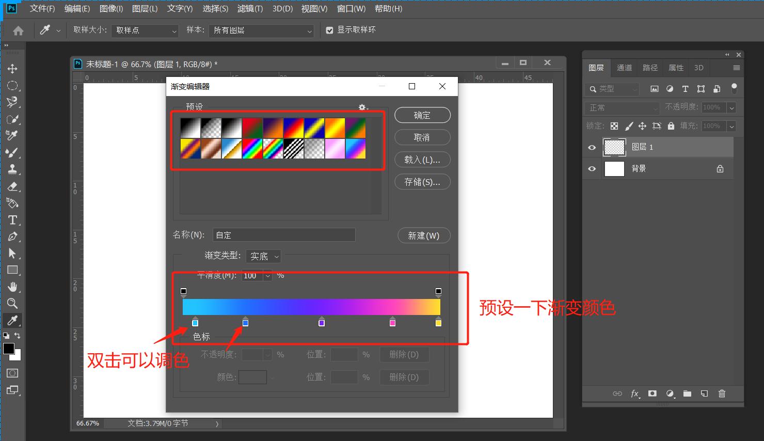Click the 确定 button
Image resolution: width=764 pixels, height=441 pixels.
pyautogui.click(x=422, y=115)
